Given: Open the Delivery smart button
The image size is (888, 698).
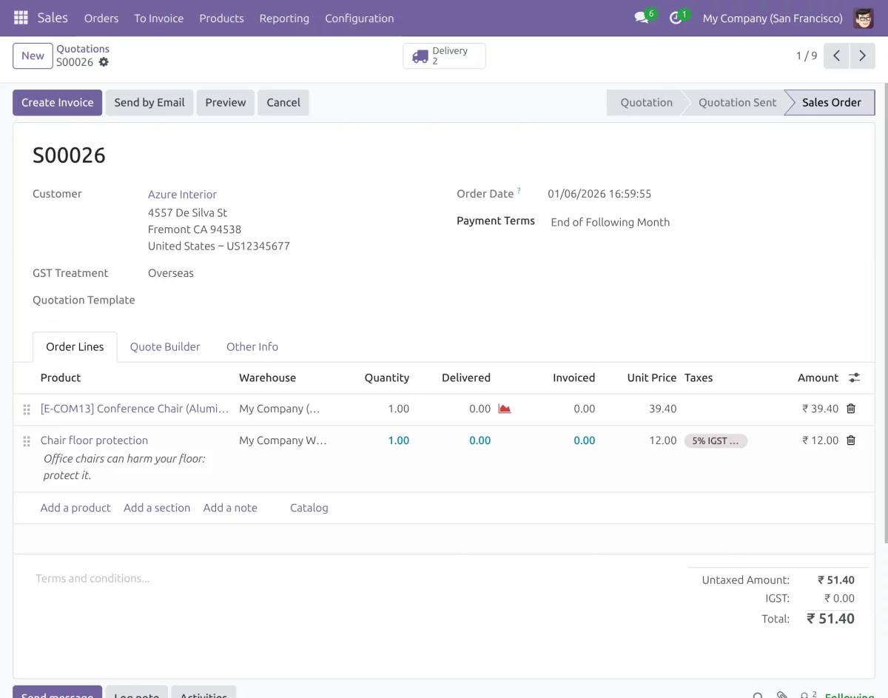Looking at the screenshot, I should pyautogui.click(x=443, y=55).
